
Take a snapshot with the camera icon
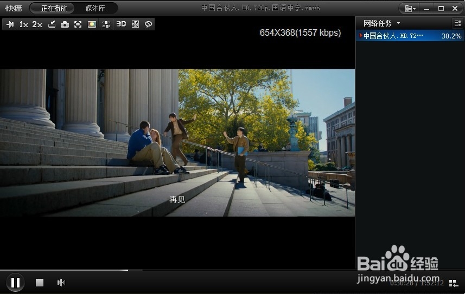pyautogui.click(x=65, y=24)
